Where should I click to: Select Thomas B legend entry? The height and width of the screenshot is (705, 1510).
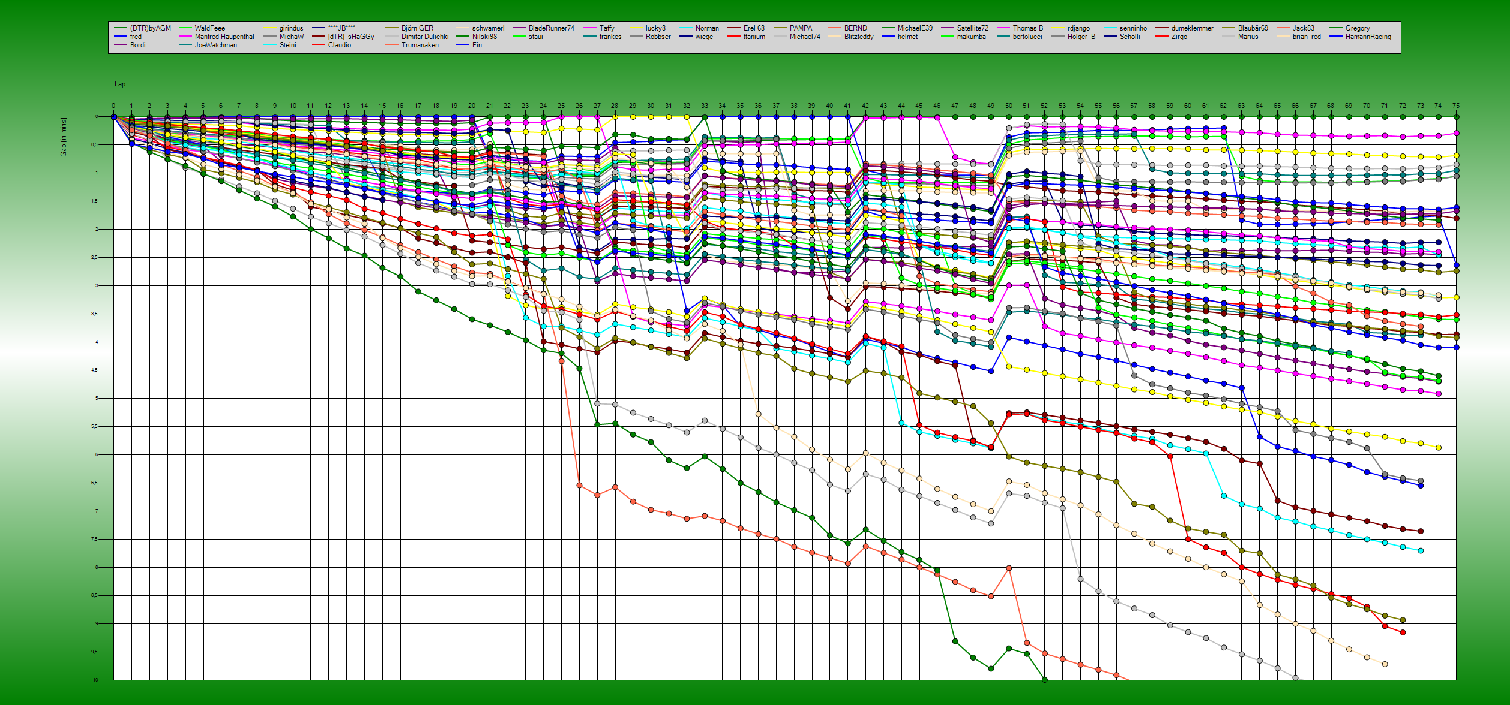coord(1027,28)
